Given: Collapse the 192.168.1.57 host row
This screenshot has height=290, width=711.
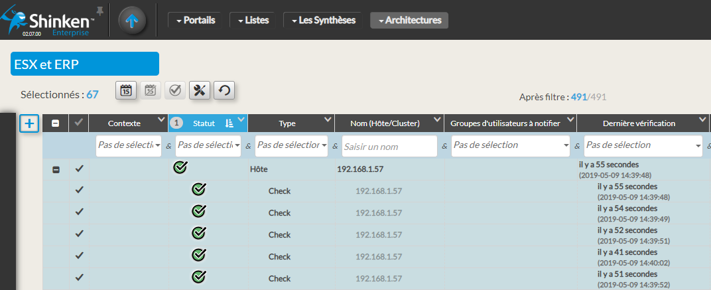Looking at the screenshot, I should tap(56, 169).
